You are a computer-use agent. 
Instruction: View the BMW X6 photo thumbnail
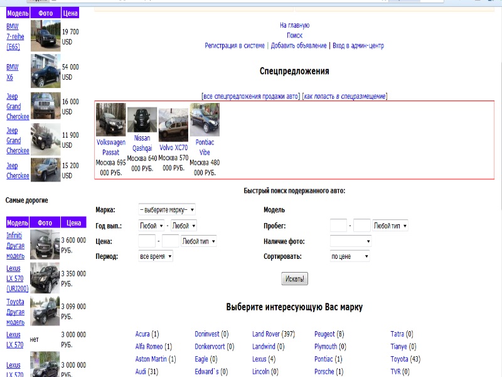[x=45, y=71]
